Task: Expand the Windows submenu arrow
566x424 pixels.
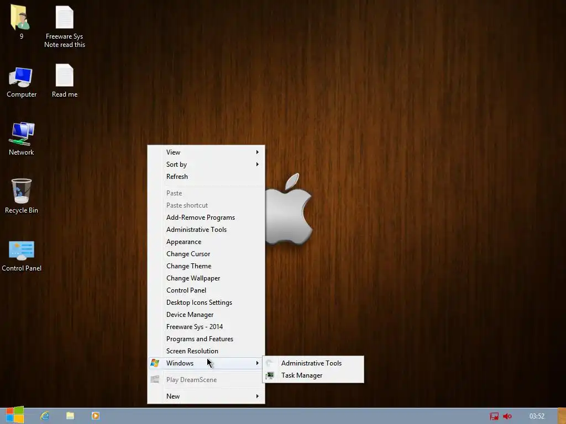Action: tap(258, 363)
